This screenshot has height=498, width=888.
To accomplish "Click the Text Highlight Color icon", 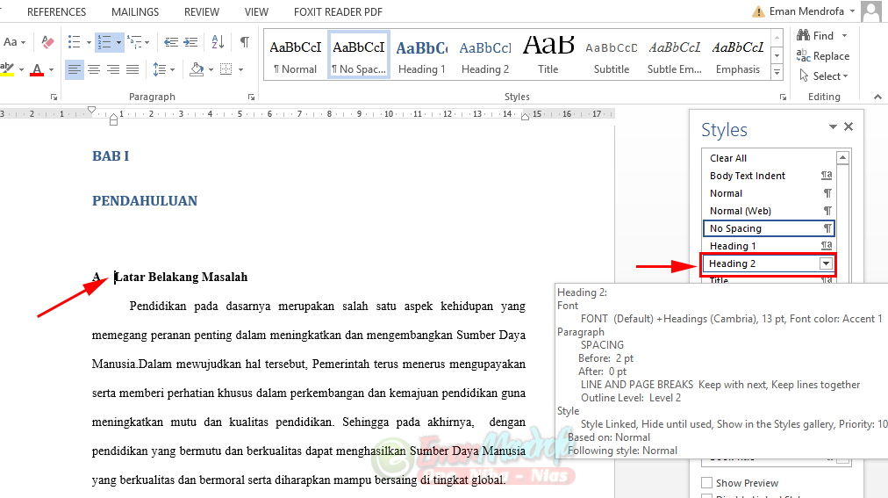I will [7, 69].
